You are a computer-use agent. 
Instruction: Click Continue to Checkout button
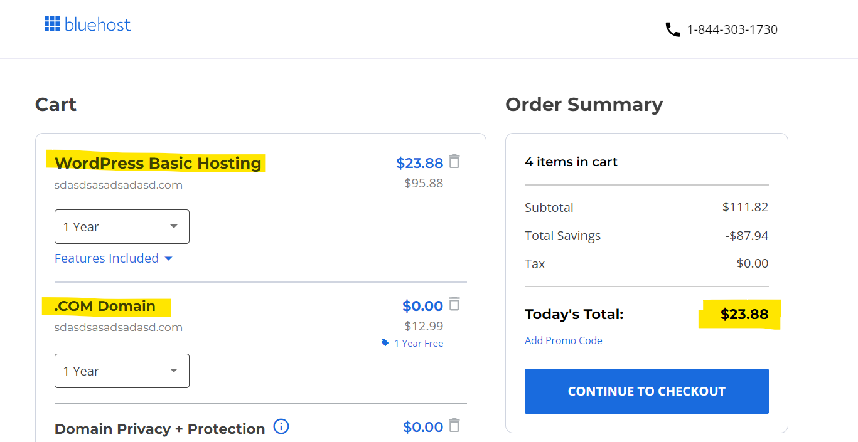646,391
